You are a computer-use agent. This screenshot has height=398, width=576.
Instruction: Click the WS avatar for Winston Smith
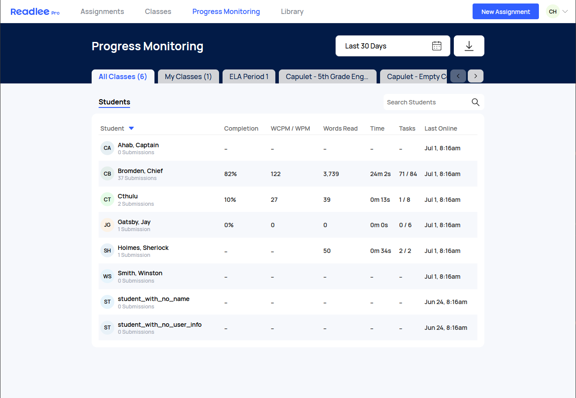[x=107, y=277]
